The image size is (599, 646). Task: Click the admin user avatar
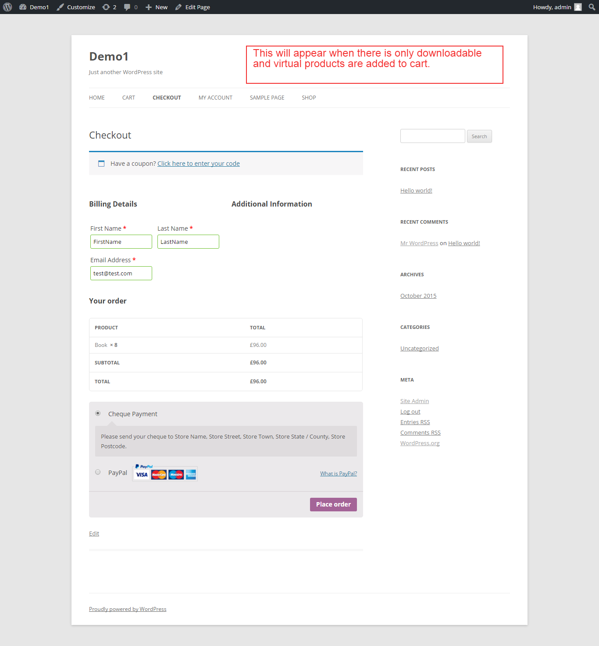tap(578, 7)
